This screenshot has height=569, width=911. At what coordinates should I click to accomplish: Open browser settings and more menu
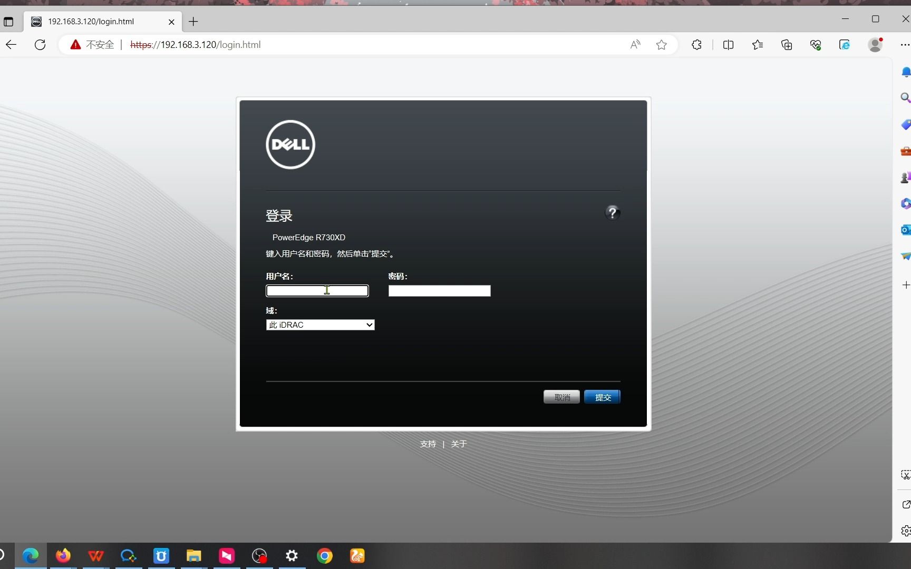[905, 45]
